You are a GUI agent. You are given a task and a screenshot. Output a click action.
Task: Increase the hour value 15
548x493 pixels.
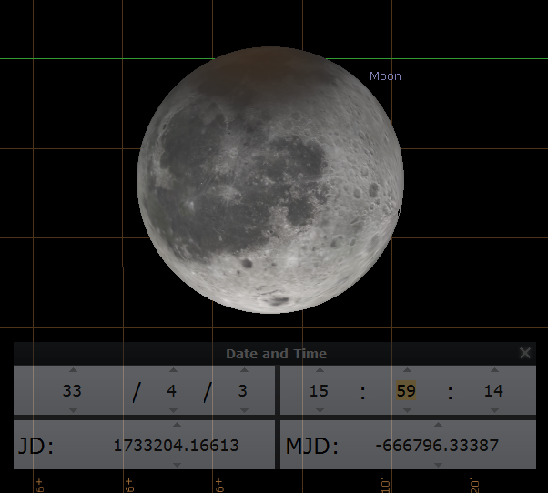click(x=320, y=369)
